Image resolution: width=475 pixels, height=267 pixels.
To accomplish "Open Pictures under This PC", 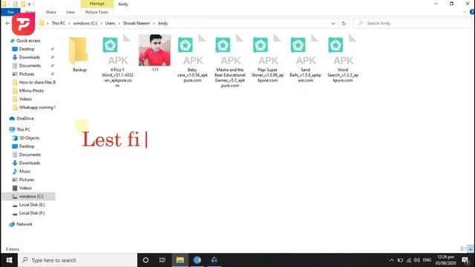I will [x=27, y=179].
